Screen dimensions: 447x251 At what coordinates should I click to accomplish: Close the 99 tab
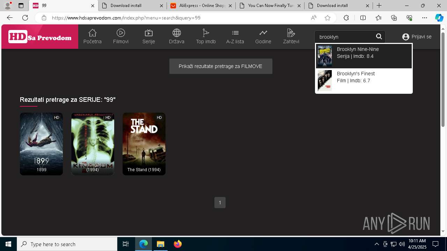pyautogui.click(x=93, y=6)
